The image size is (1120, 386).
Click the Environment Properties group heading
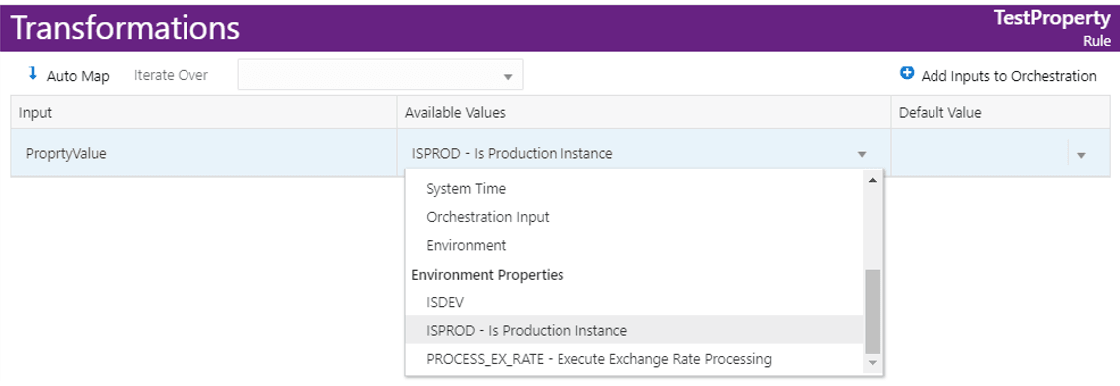click(488, 274)
